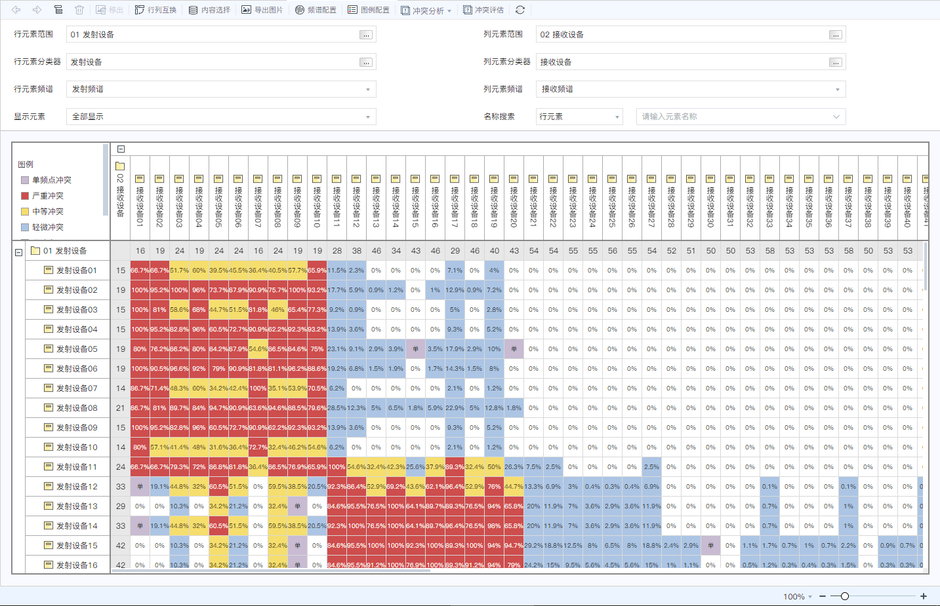Expand the 行元素频谱 发射频谱 dropdown
The image size is (940, 606).
[x=221, y=89]
